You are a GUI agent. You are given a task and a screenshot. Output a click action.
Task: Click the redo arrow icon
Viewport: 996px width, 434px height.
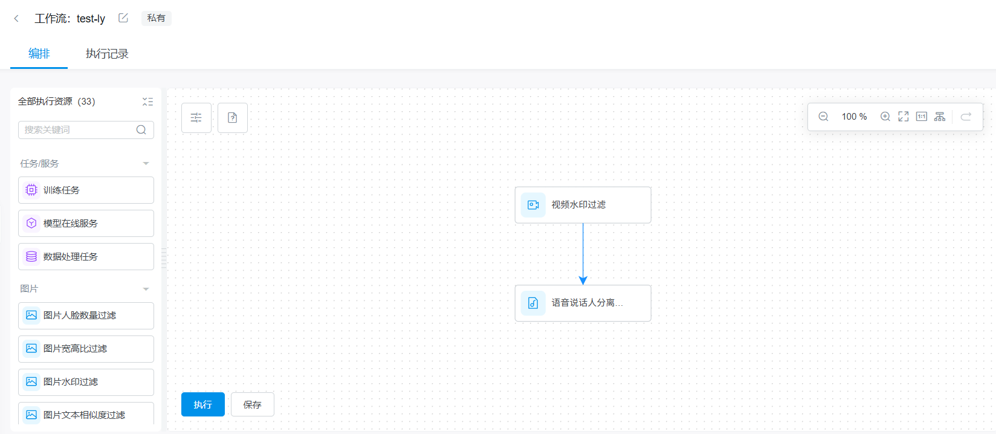[966, 117]
